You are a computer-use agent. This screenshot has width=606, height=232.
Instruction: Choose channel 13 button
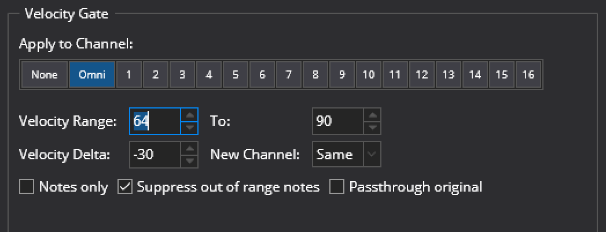(449, 75)
